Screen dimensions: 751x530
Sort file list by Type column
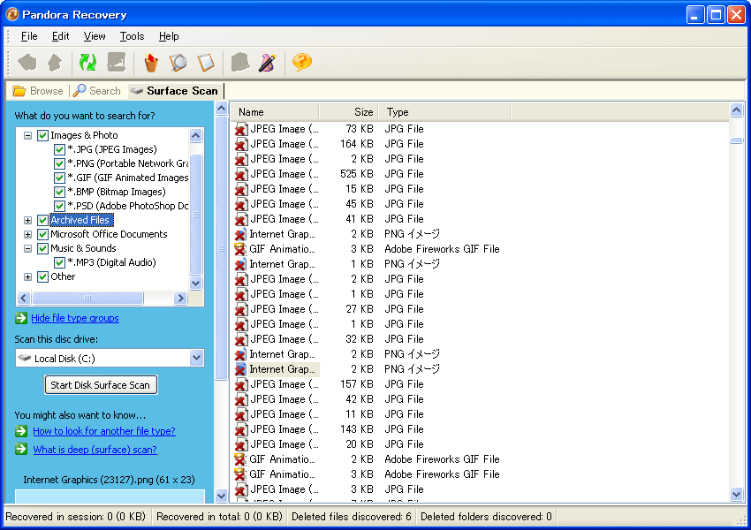click(444, 112)
